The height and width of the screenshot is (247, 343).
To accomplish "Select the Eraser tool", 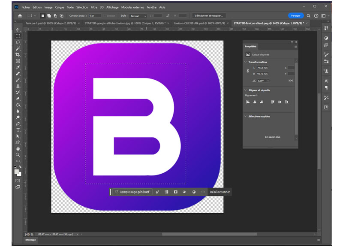I will (x=18, y=99).
